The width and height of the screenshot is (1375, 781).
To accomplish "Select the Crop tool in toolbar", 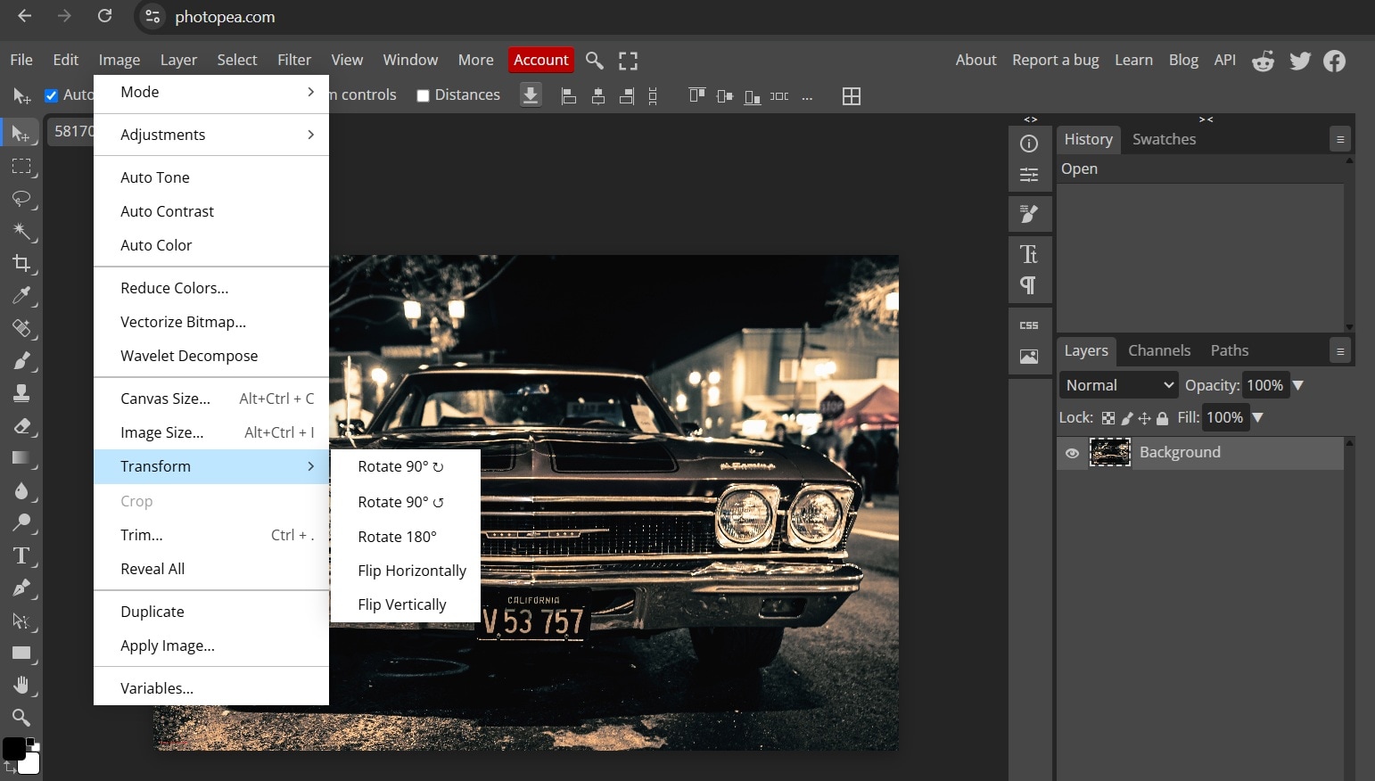I will click(21, 263).
